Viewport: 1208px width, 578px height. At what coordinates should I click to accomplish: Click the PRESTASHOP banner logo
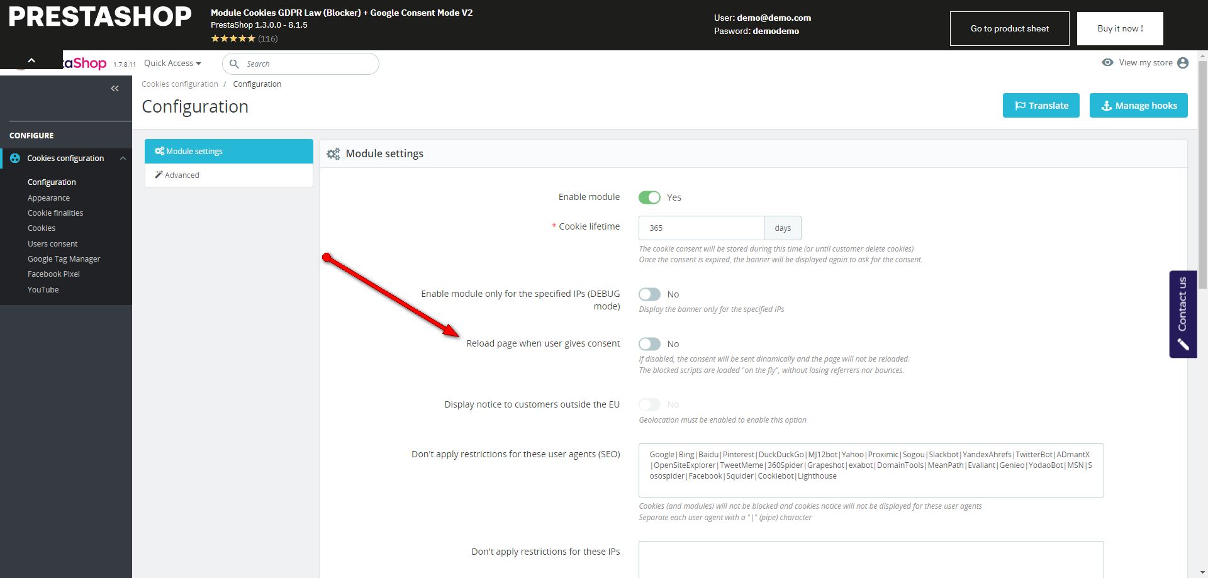pyautogui.click(x=100, y=17)
